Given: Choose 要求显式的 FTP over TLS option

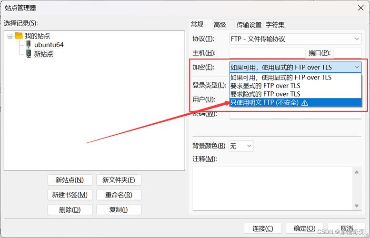Looking at the screenshot, I should pyautogui.click(x=295, y=86).
